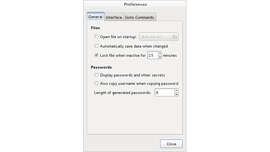This screenshot has width=270, height=152.
Task: Enable Display passwords and other secrets
Action: click(x=97, y=75)
